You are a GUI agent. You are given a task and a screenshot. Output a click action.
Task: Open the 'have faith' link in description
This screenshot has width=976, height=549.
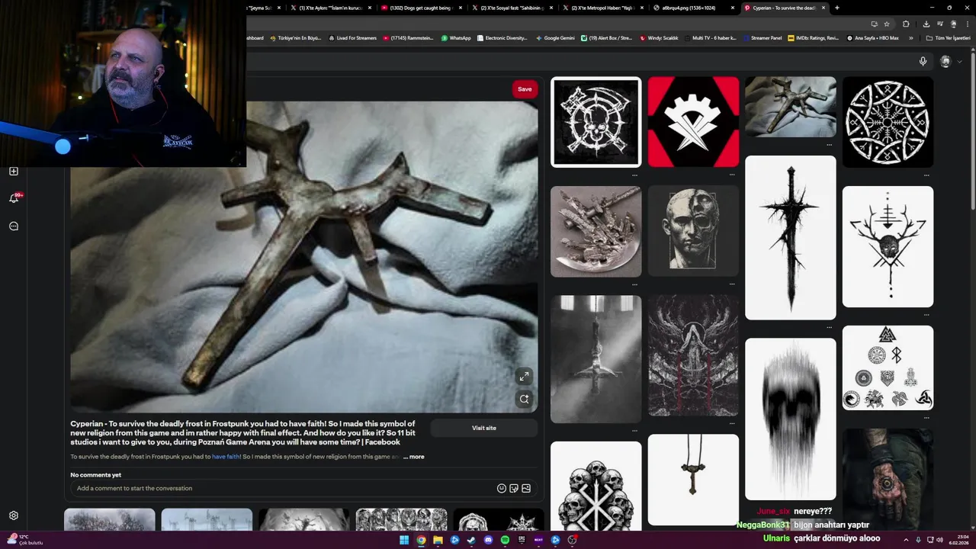[226, 457]
